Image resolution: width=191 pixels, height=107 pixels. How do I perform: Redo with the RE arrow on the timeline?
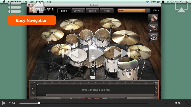click(34, 83)
